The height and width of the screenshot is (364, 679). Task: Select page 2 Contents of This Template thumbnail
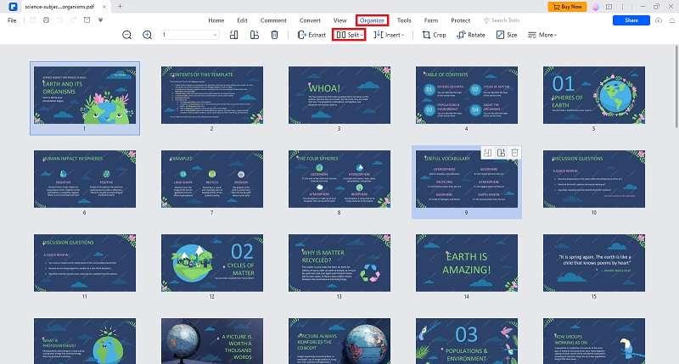(212, 95)
